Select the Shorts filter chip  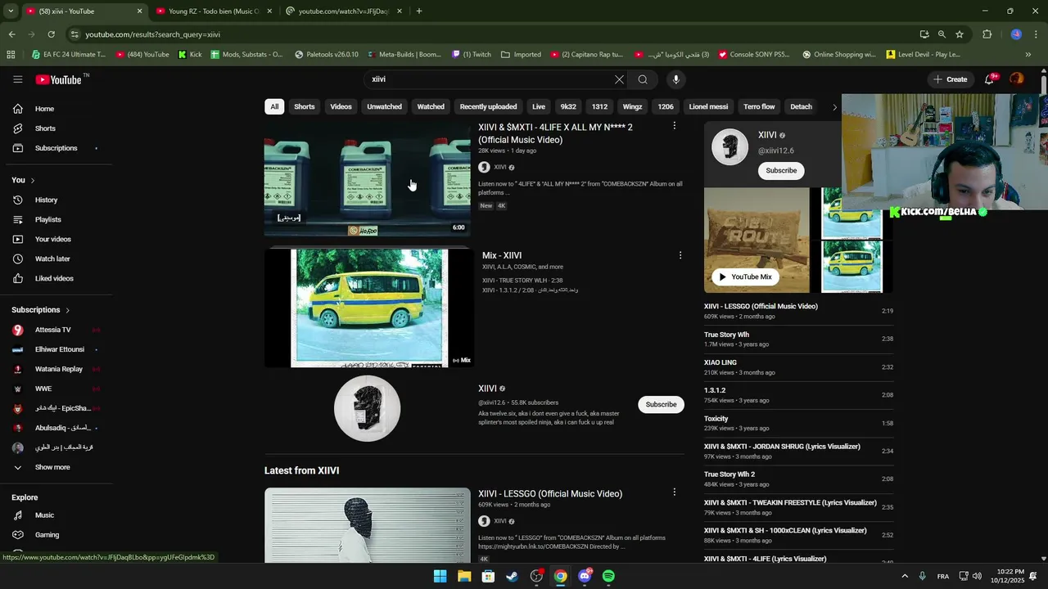click(305, 107)
